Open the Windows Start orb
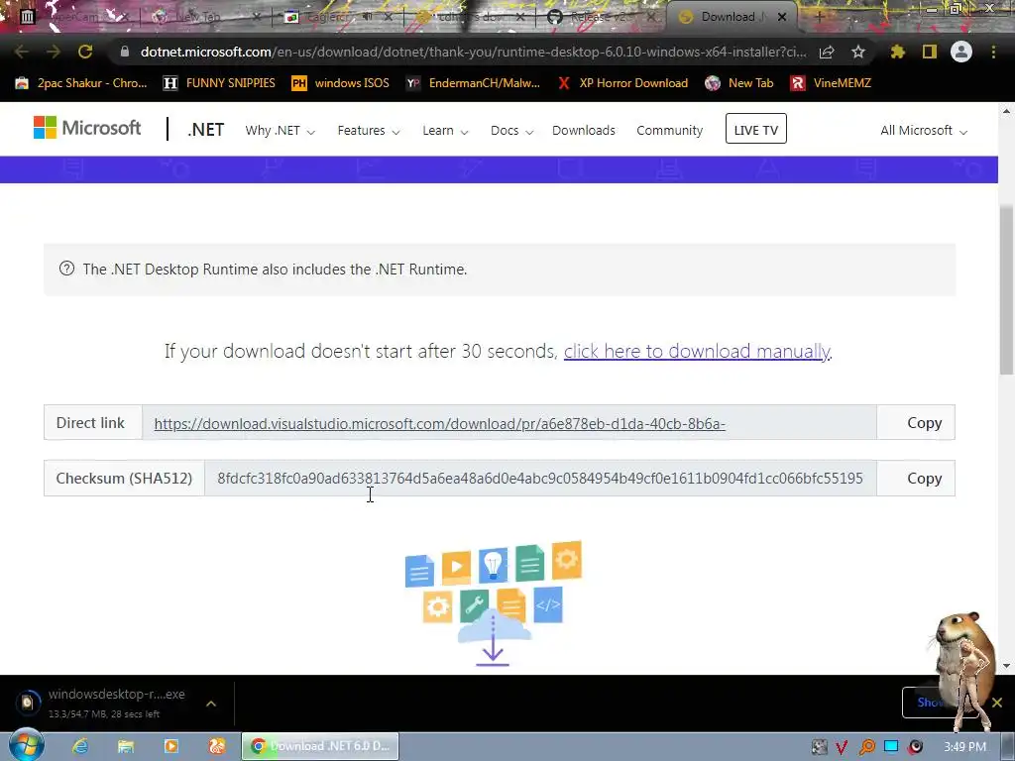 (26, 745)
